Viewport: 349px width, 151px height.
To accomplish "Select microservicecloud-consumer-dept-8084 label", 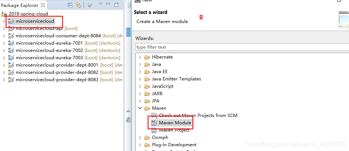I will point(58,36).
